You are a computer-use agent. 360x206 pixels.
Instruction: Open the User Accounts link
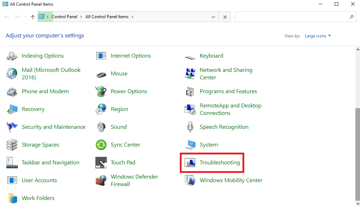tap(39, 180)
